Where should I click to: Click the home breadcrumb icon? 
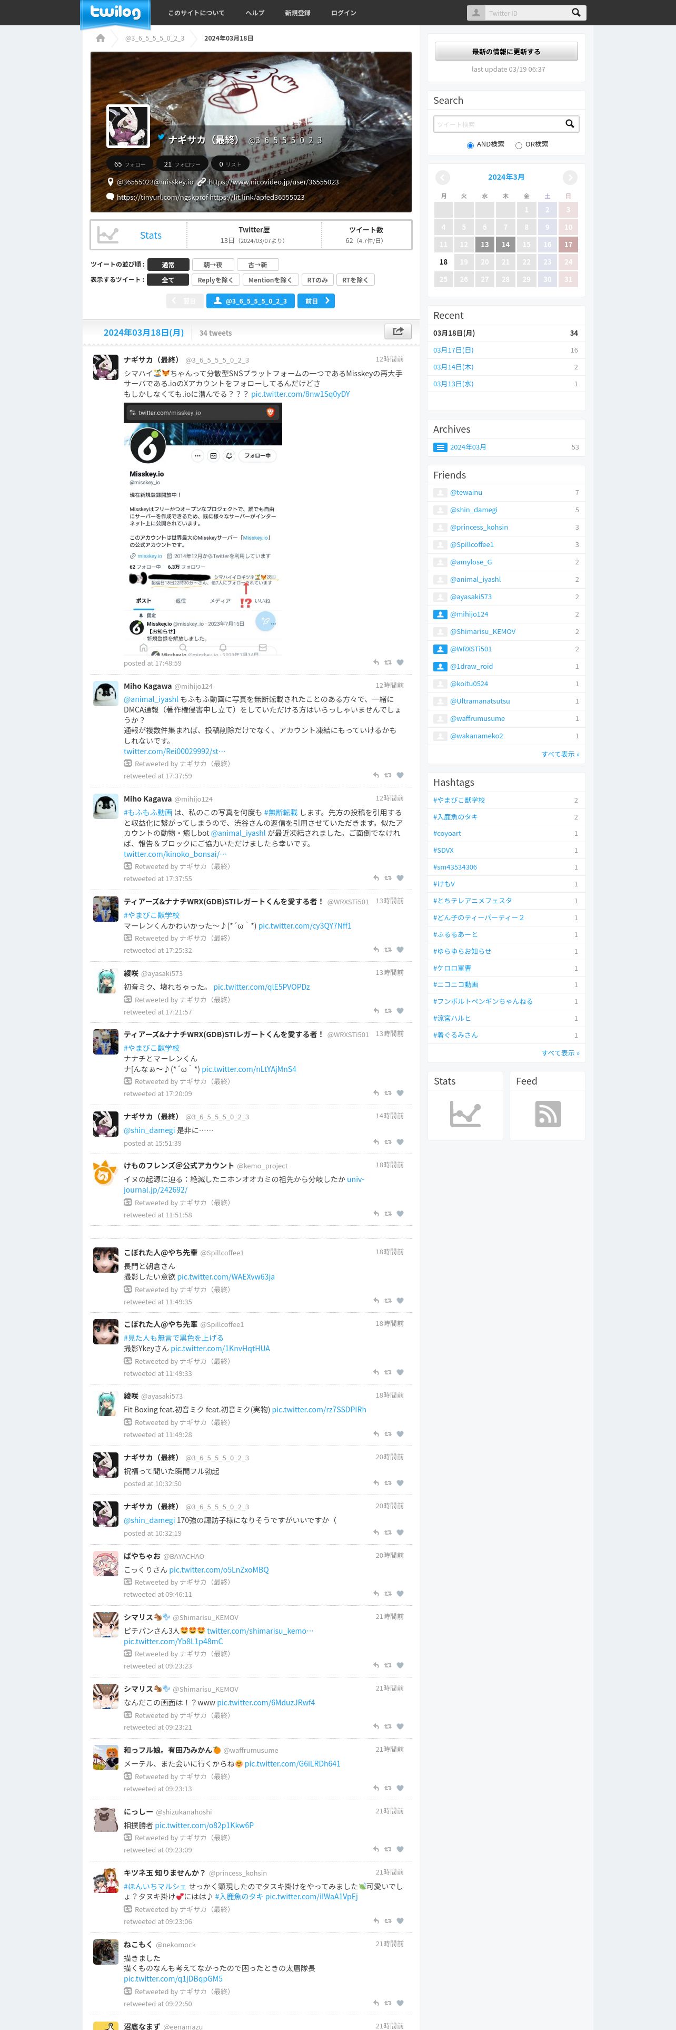coord(100,38)
